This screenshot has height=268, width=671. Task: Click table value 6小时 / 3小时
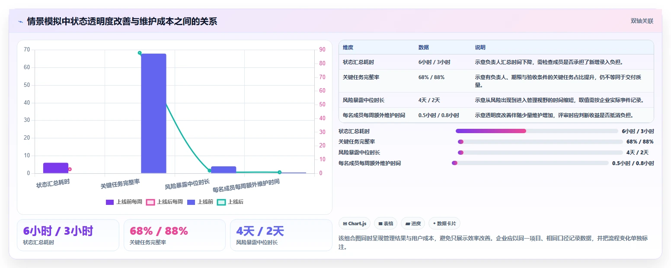435,62
